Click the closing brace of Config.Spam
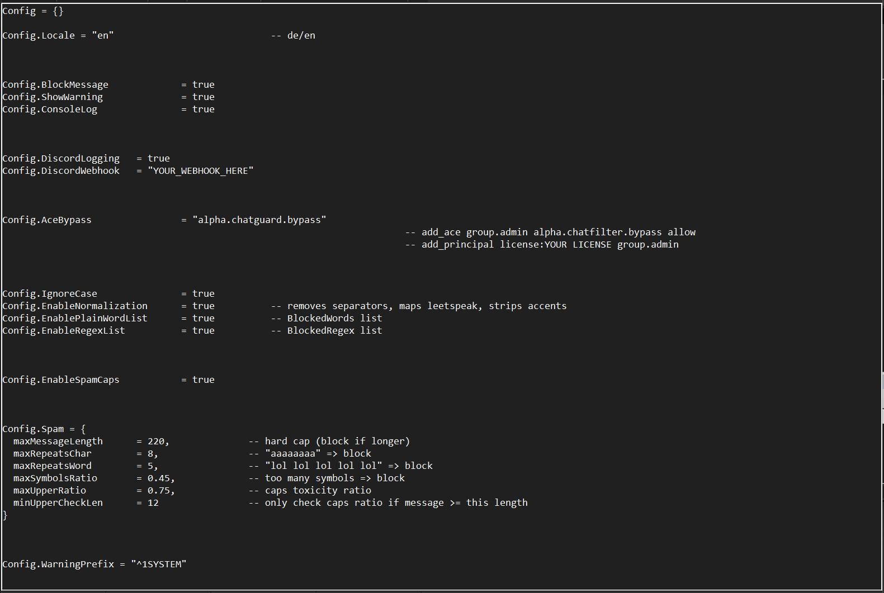Screen dimensions: 884x593 (x=5, y=515)
